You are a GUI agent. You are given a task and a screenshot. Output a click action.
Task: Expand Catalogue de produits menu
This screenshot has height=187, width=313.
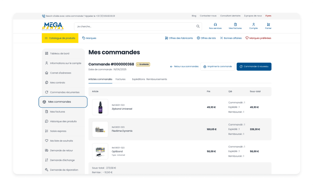click(x=60, y=38)
